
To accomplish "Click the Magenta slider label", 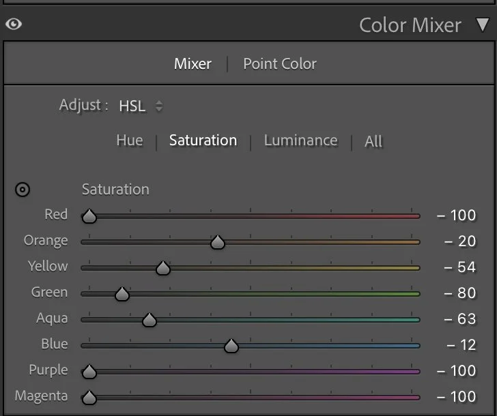I will [41, 396].
